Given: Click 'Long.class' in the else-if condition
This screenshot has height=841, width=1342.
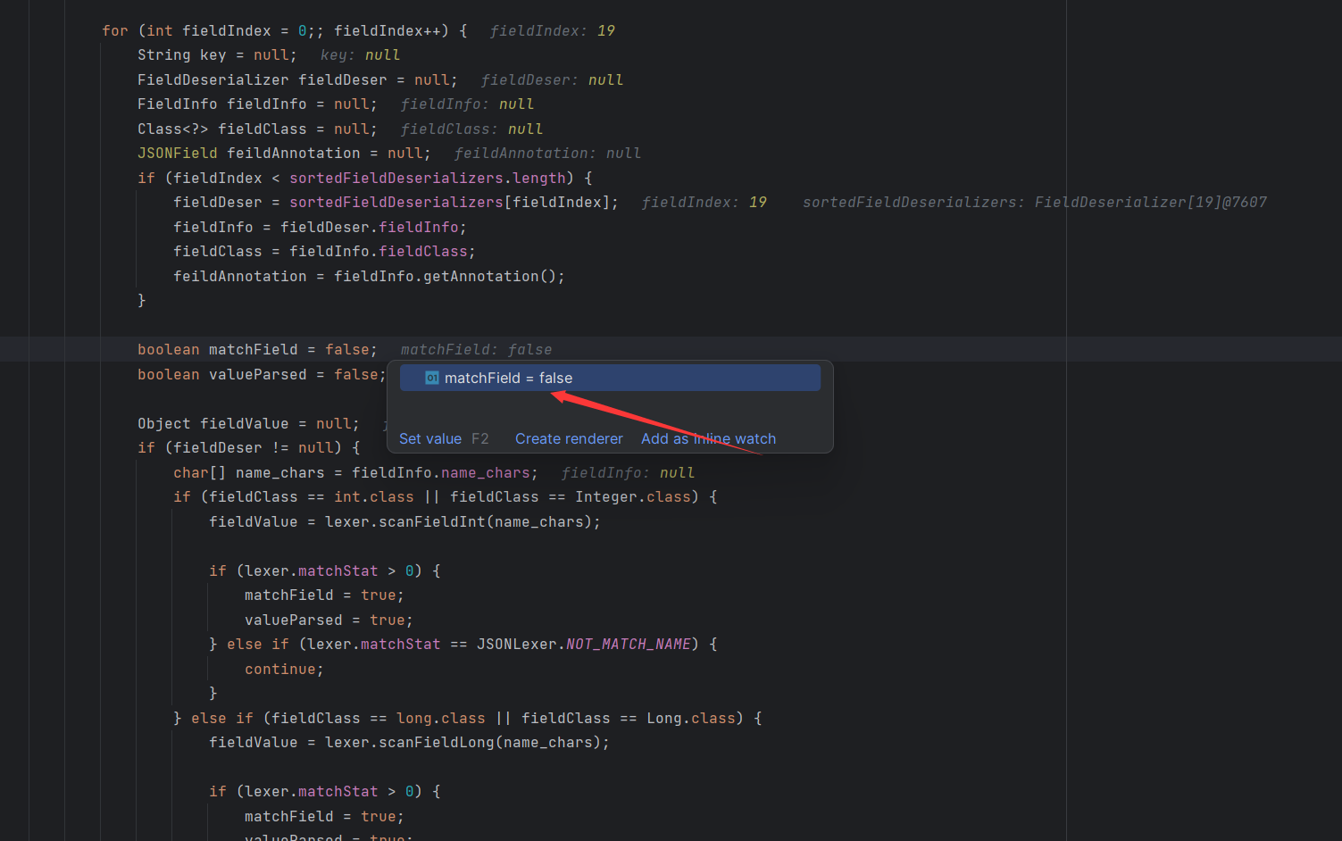Looking at the screenshot, I should (x=691, y=718).
